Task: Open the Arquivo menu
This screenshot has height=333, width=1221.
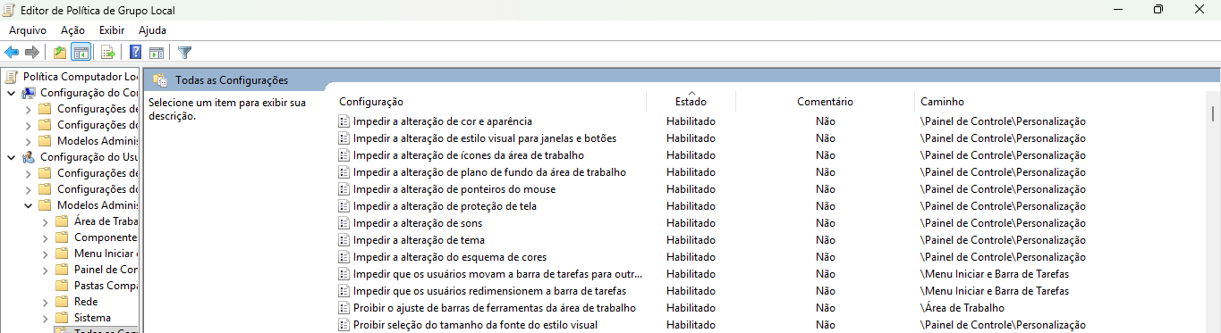Action: 27,29
